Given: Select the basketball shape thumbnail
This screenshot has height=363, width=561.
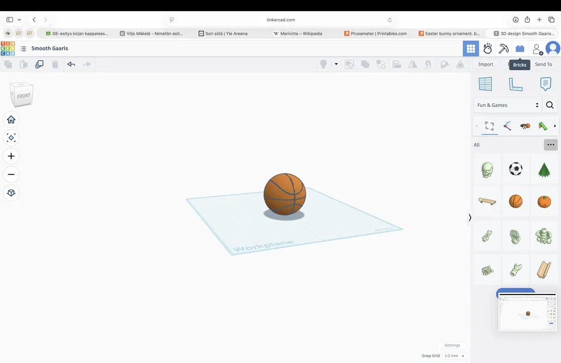Looking at the screenshot, I should click(x=516, y=200).
